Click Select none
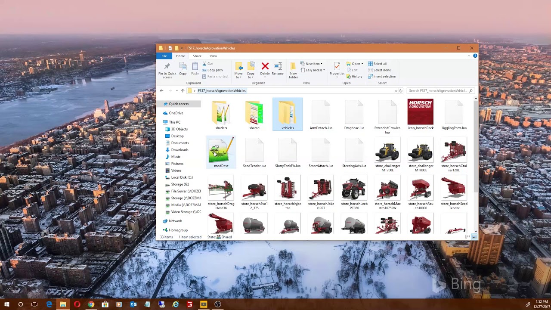This screenshot has height=310, width=551. pyautogui.click(x=379, y=70)
